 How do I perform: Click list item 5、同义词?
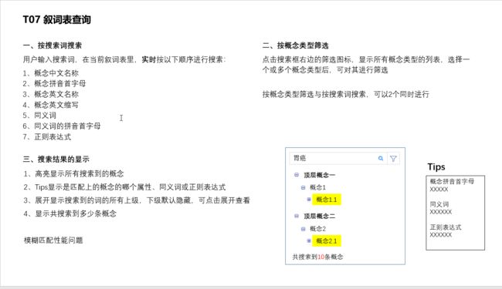(x=39, y=116)
